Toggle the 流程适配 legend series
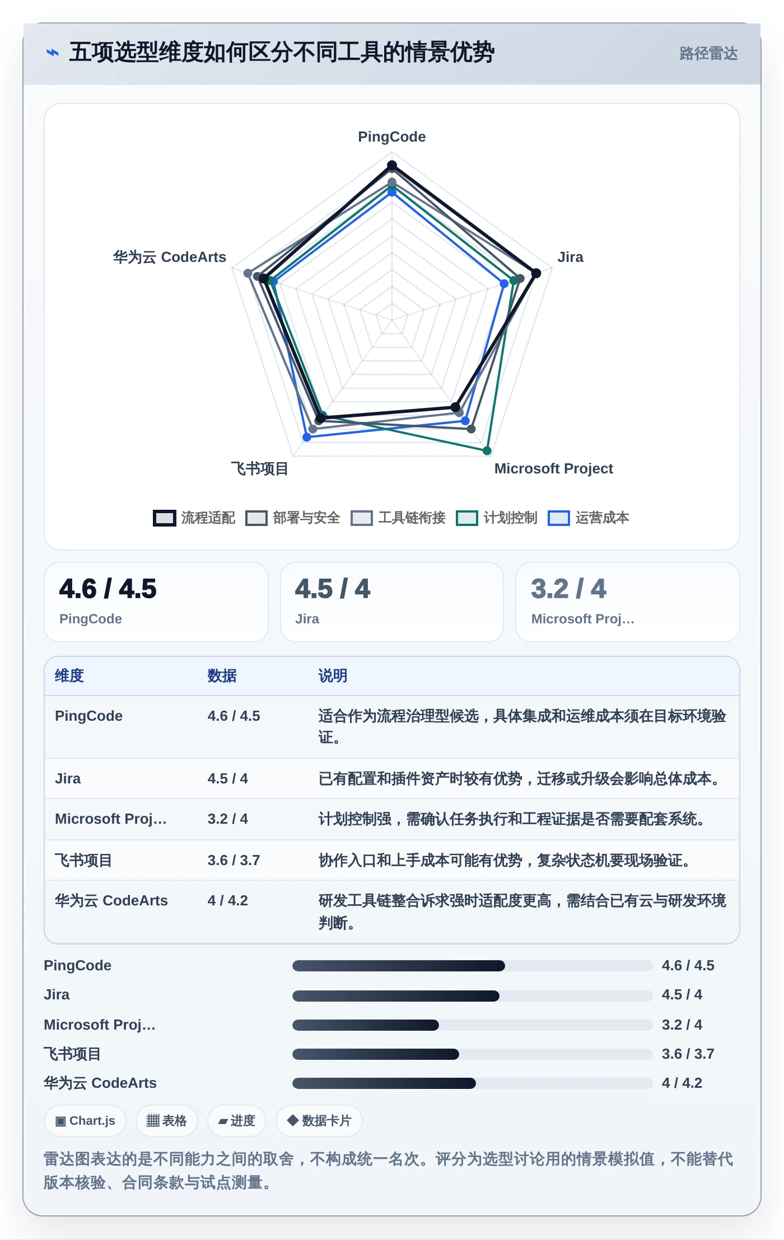Viewport: 784px width, 1240px height. [194, 518]
